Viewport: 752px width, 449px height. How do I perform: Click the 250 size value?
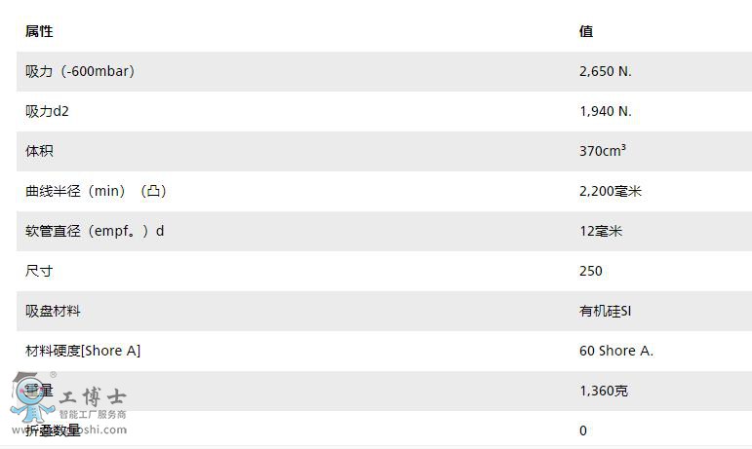coord(590,271)
